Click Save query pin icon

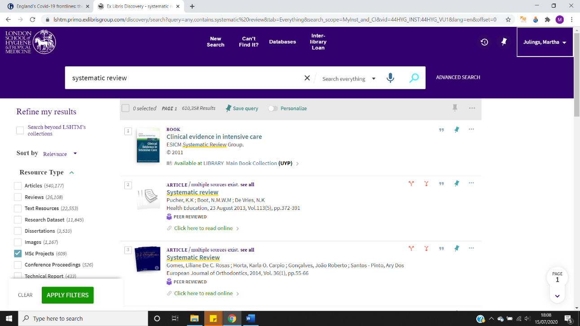(x=228, y=108)
